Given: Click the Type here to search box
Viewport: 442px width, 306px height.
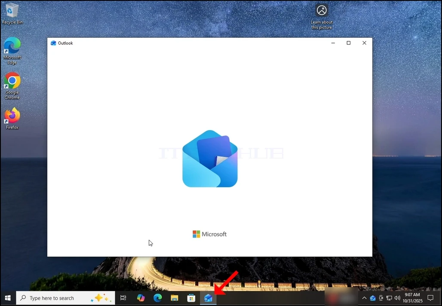Looking at the screenshot, I should 65,298.
